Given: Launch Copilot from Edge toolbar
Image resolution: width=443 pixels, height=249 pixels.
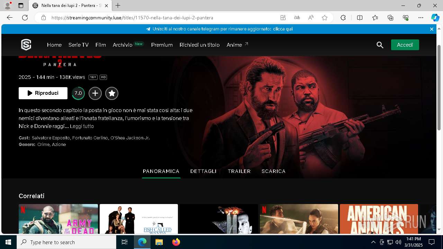Looking at the screenshot, I should coord(435,18).
